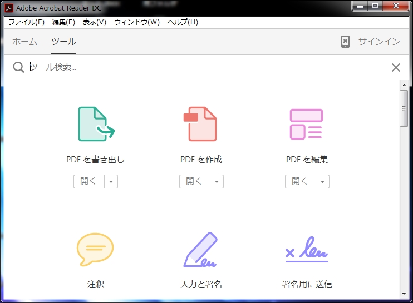Click the PDF を作成 label
Image resolution: width=413 pixels, height=303 pixels.
201,160
